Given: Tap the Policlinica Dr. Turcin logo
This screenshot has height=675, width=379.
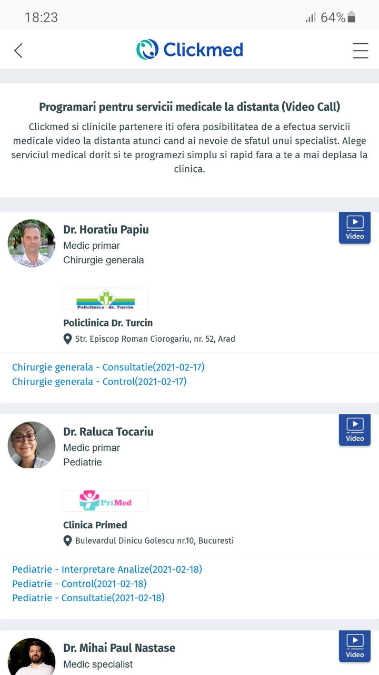Looking at the screenshot, I should pos(105,299).
